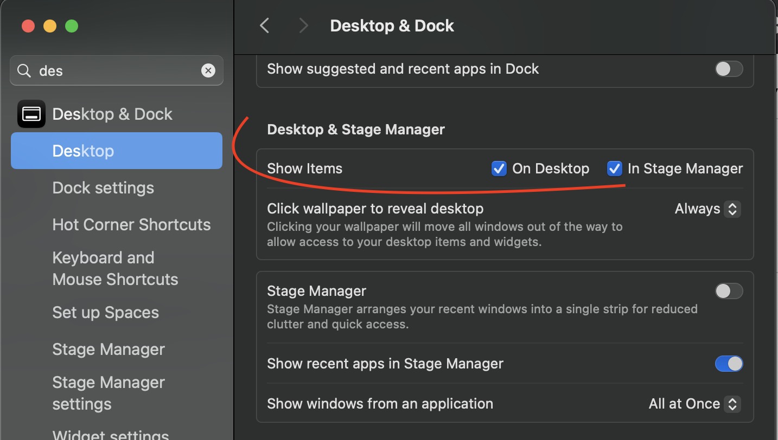Click the red close window button
Screen dimensions: 778x440
[28, 26]
